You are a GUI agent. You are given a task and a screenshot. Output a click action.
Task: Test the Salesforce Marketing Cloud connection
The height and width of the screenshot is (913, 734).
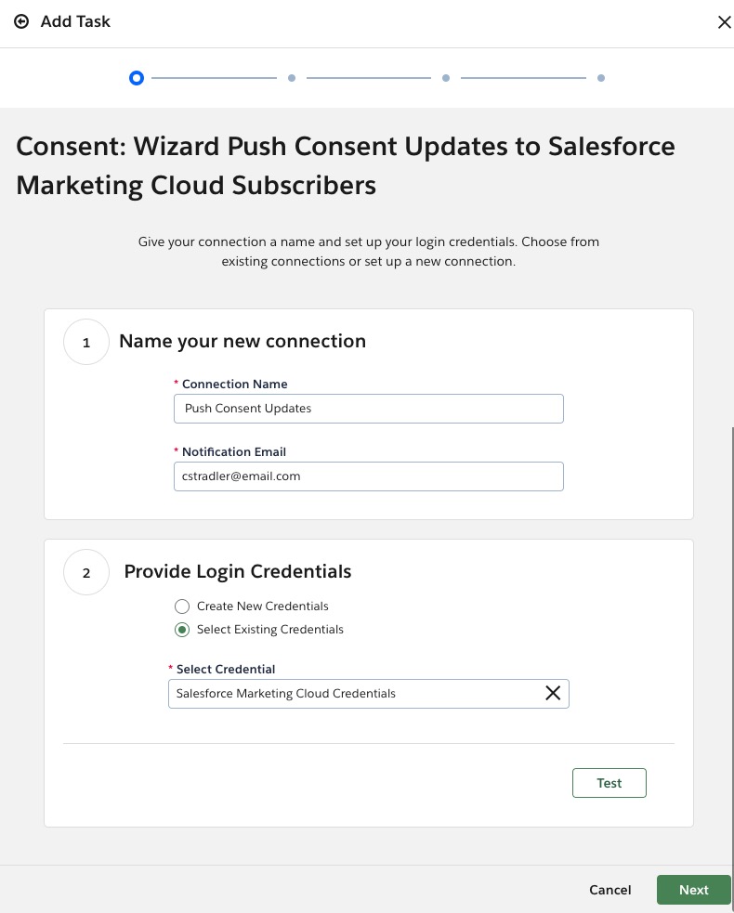[x=609, y=782]
